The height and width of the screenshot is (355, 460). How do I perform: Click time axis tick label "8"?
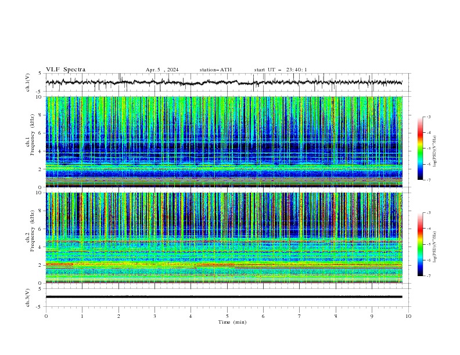[x=336, y=316]
